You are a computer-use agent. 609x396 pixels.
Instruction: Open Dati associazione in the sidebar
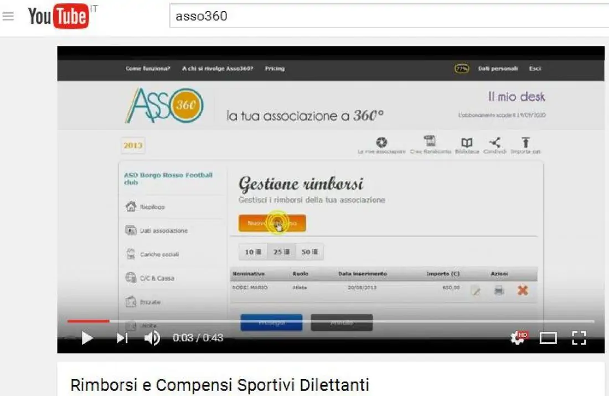(157, 231)
